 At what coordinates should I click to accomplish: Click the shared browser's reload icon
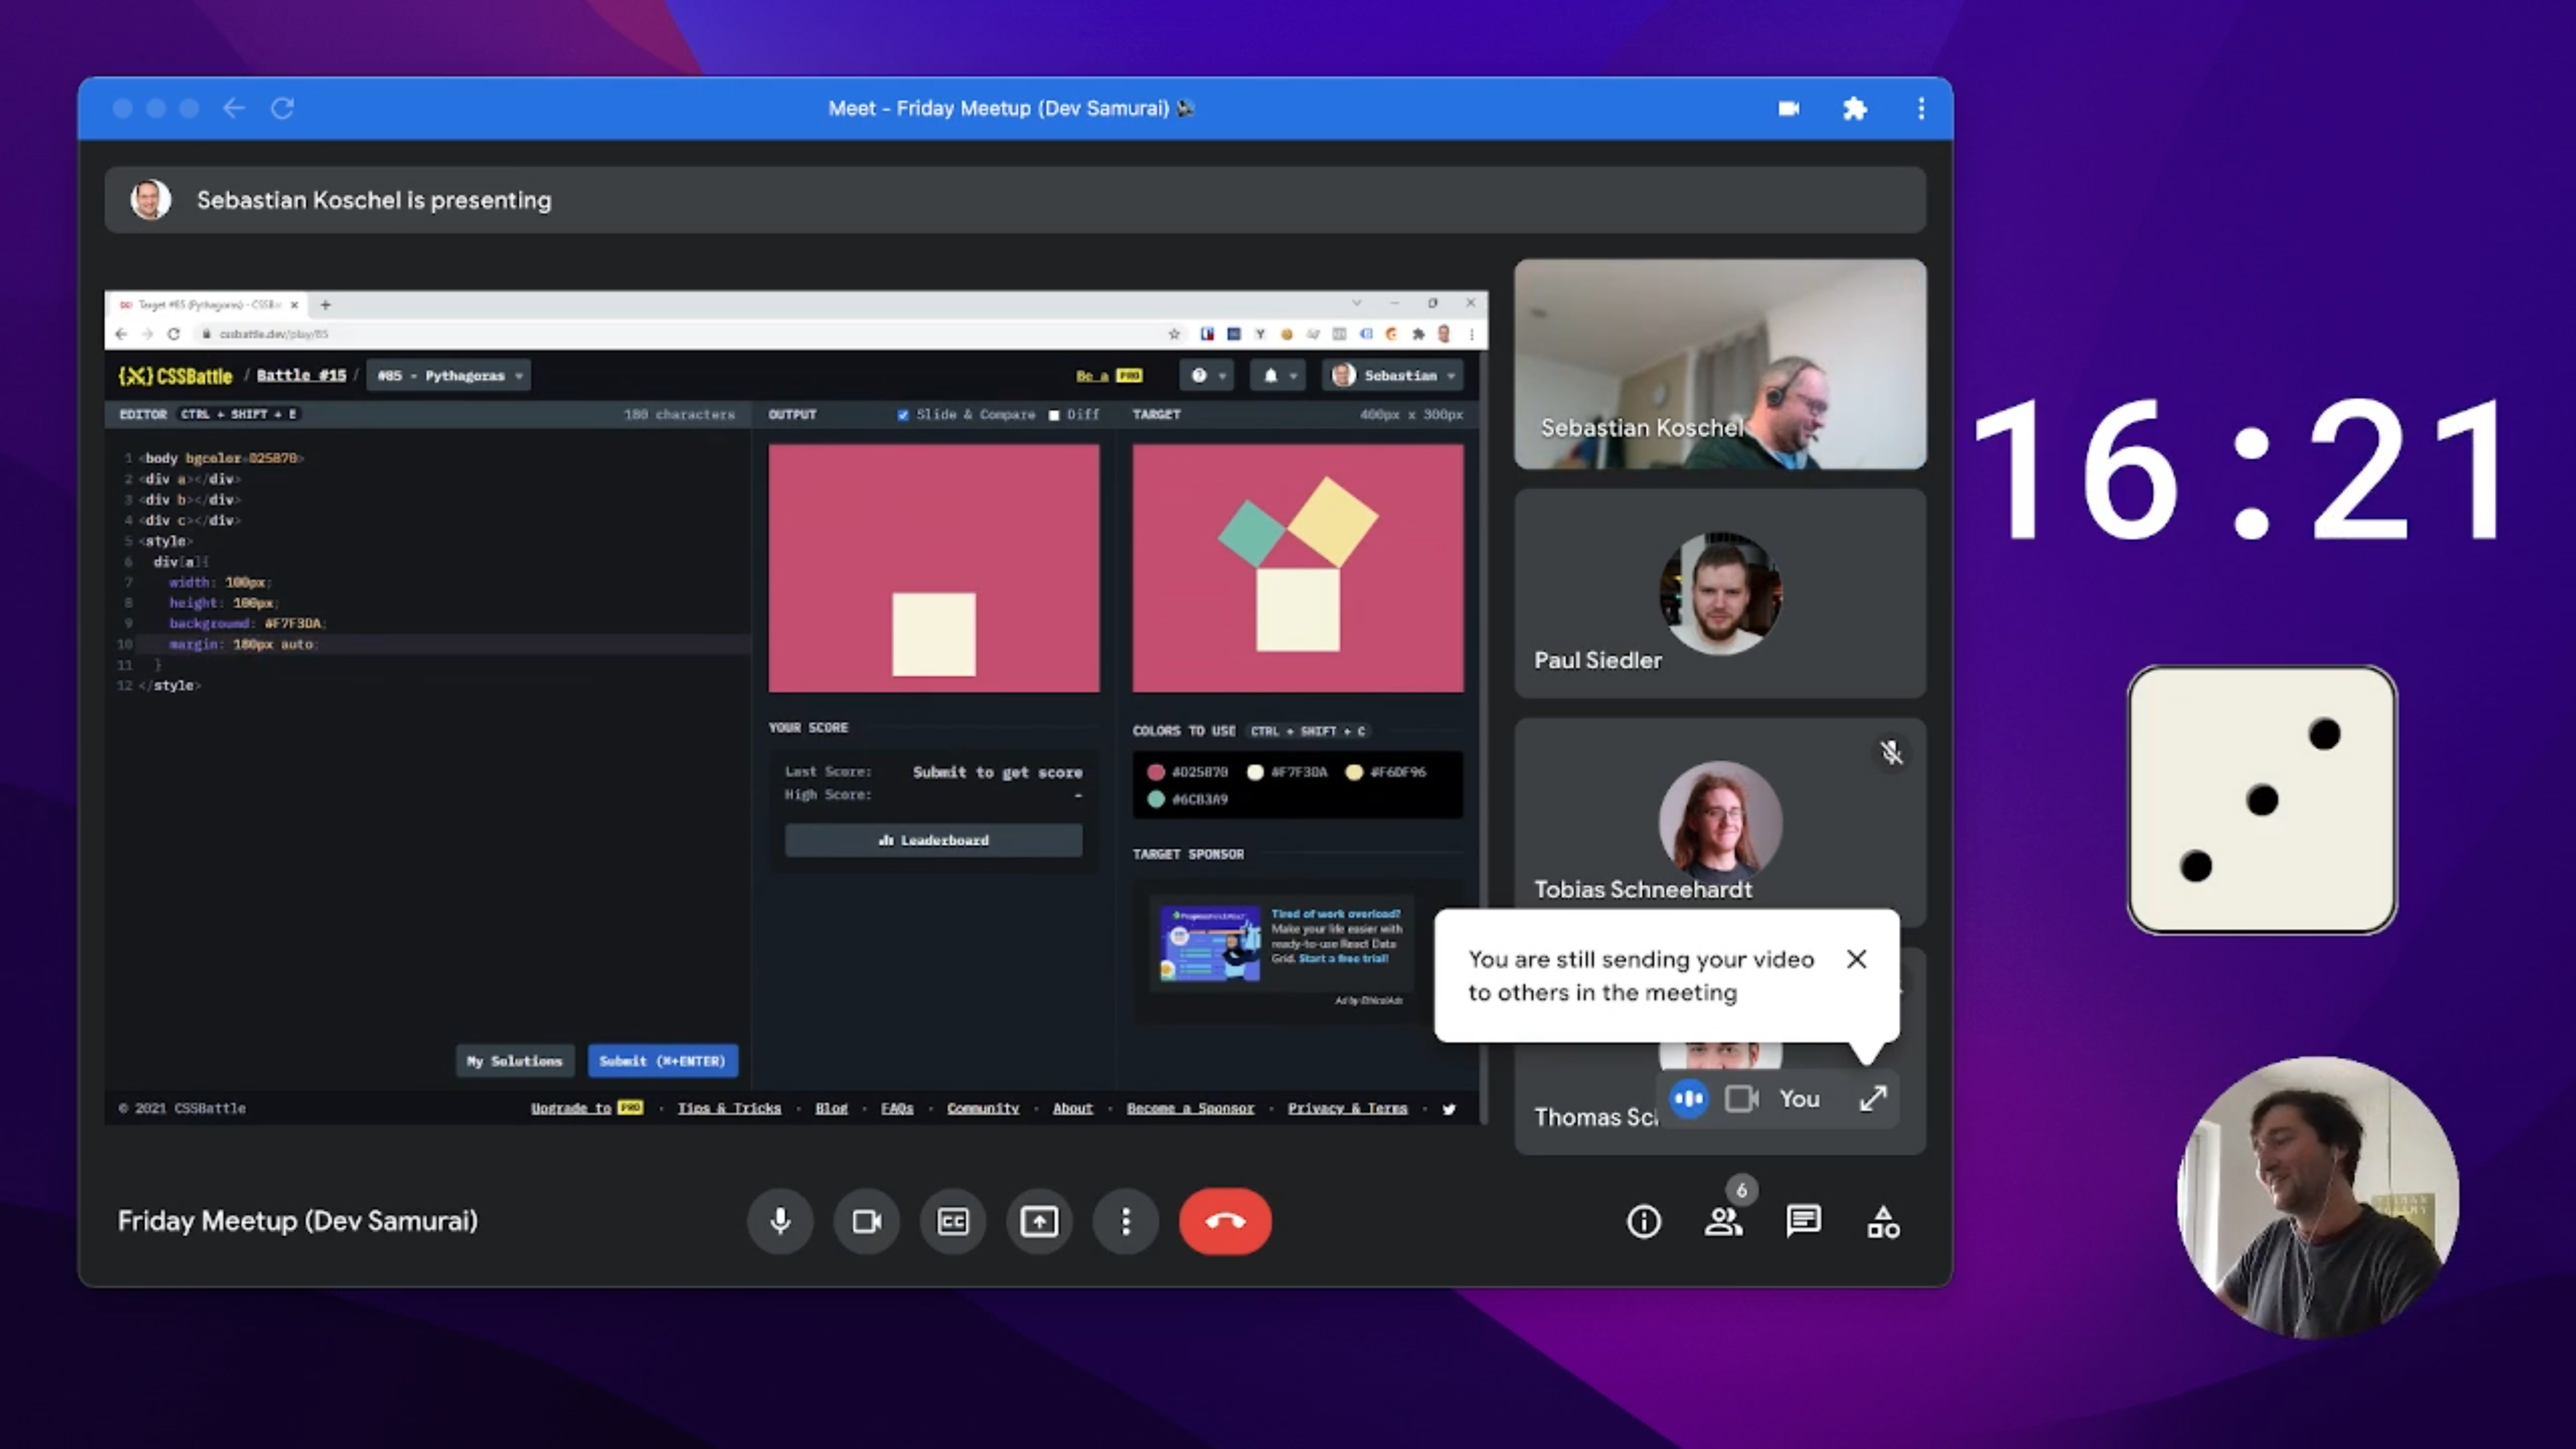coord(173,334)
